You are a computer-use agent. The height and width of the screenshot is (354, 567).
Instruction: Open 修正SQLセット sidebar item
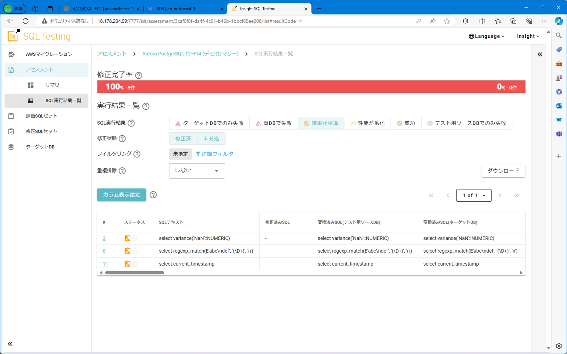[x=46, y=131]
